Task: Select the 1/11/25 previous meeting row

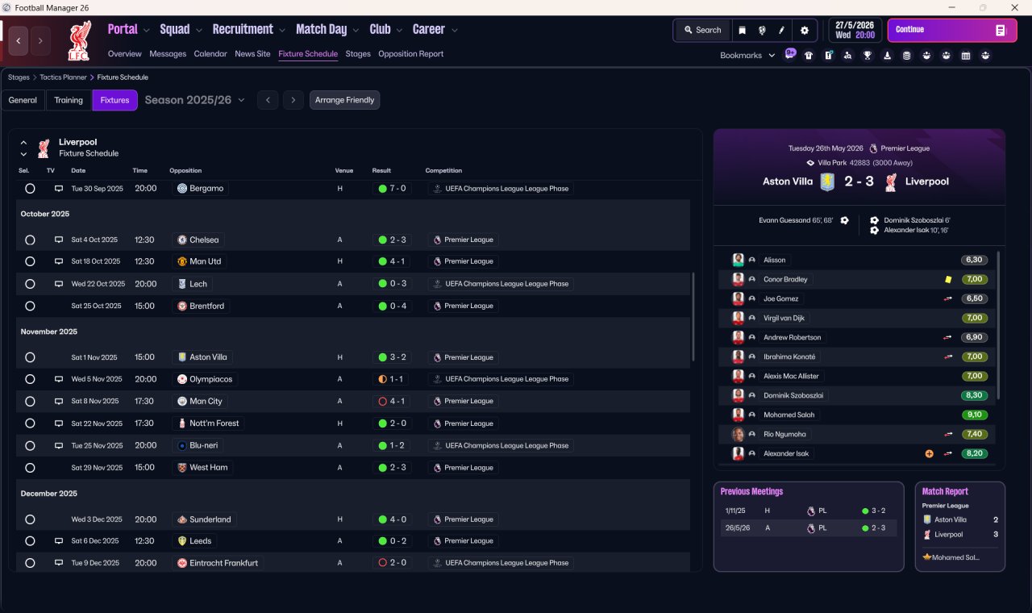Action: (x=809, y=511)
